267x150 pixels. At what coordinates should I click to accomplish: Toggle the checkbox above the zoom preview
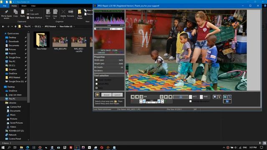[x=95, y=29]
